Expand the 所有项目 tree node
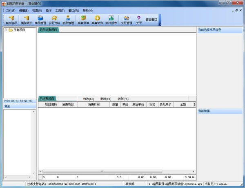The width and height of the screenshot is (245, 188). (x=6, y=30)
